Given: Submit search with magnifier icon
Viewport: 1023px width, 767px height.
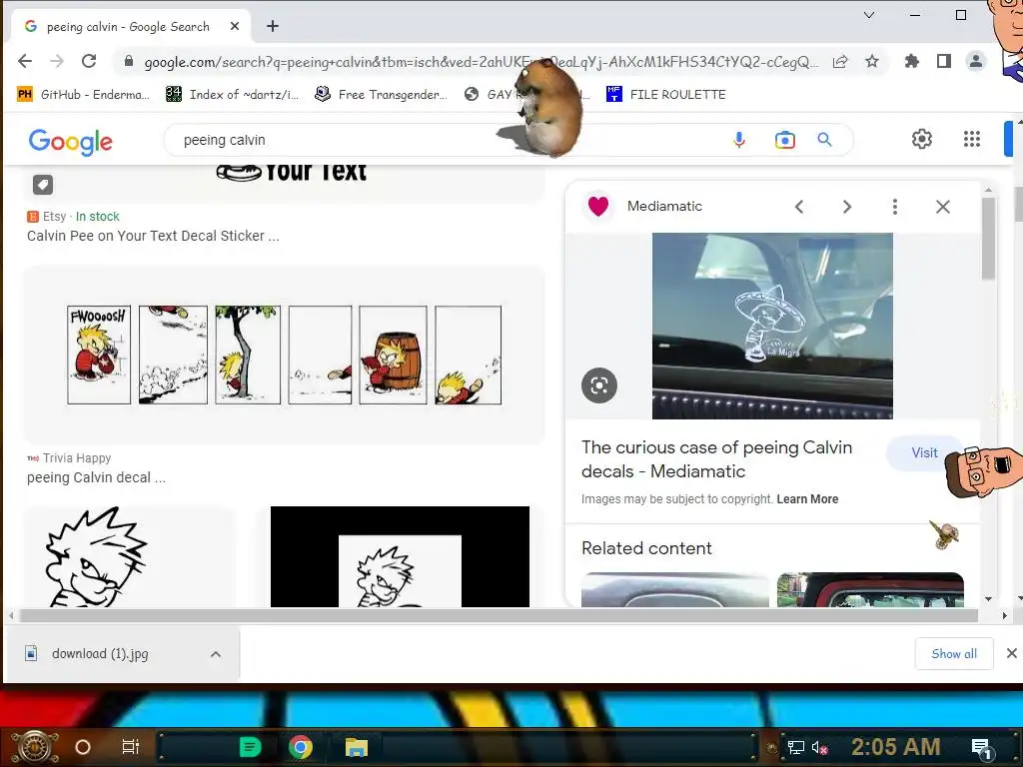Looking at the screenshot, I should pos(824,140).
